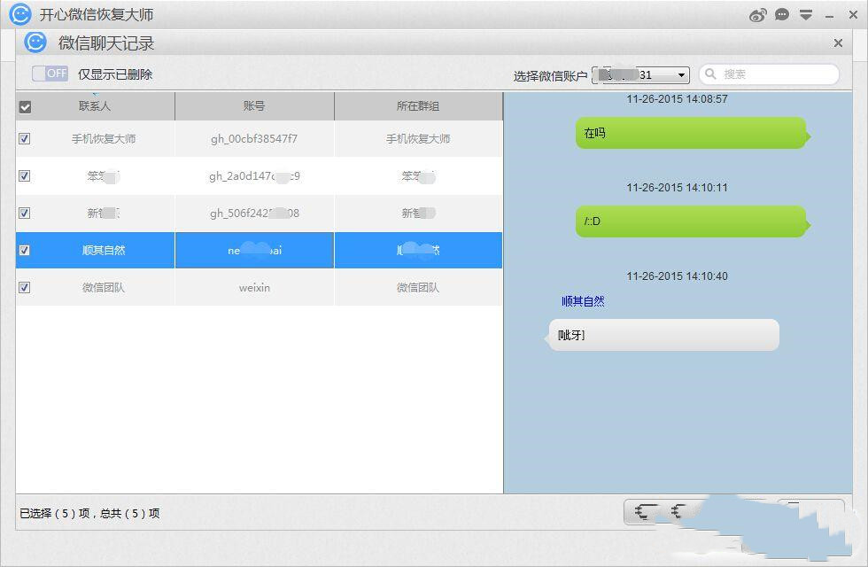Select the 微信团队 contact name
868x567 pixels.
[x=104, y=287]
